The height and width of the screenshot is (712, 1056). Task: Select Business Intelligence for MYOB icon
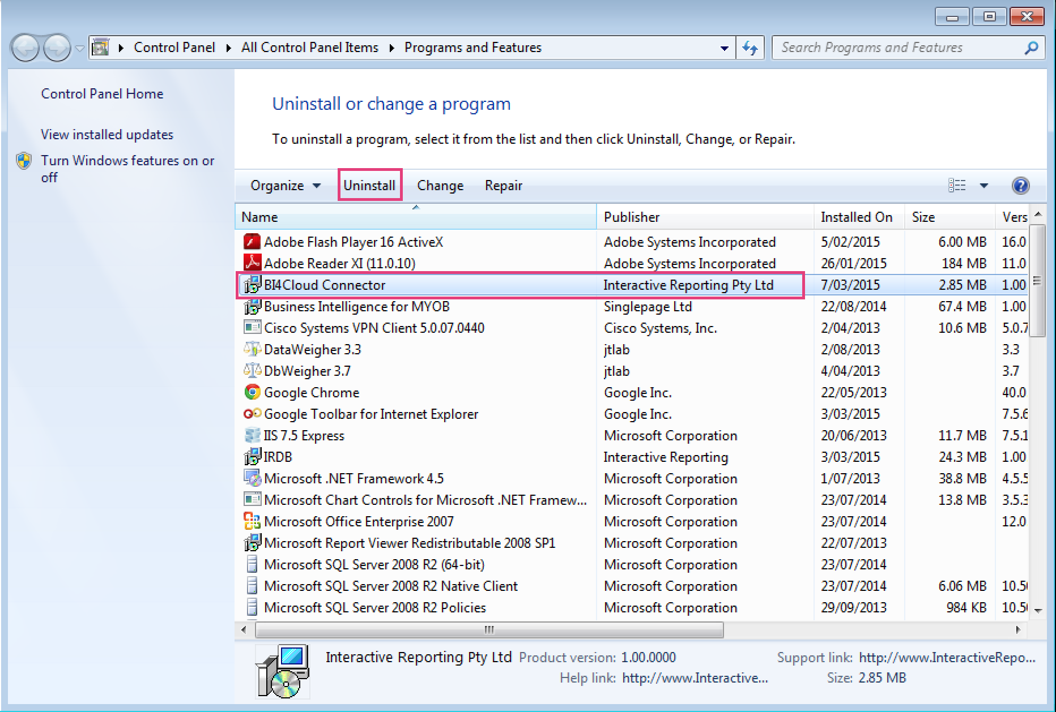(252, 306)
